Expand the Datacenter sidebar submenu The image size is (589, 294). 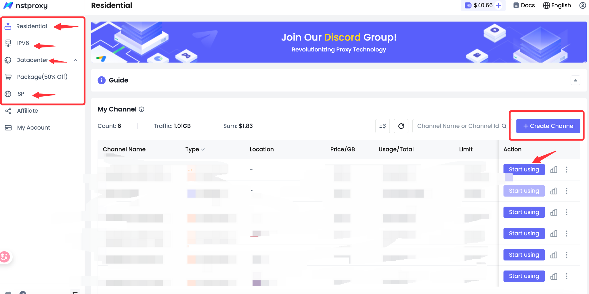[75, 60]
